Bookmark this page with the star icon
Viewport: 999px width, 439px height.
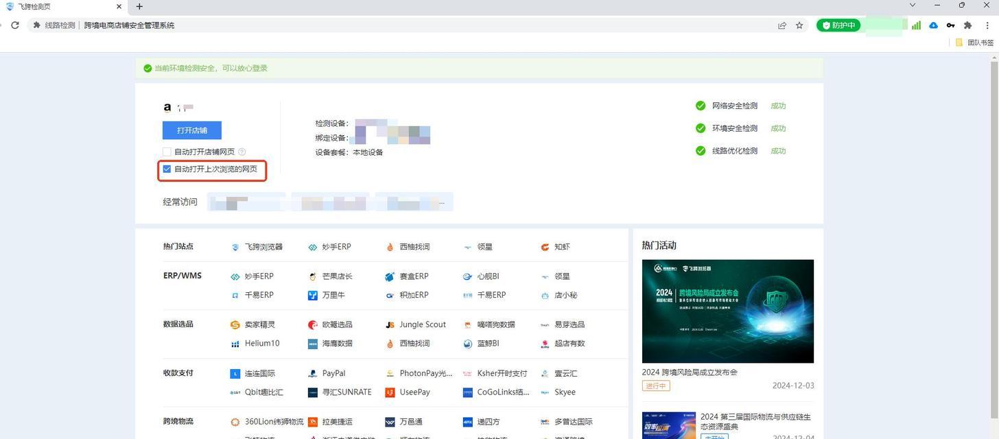(799, 25)
